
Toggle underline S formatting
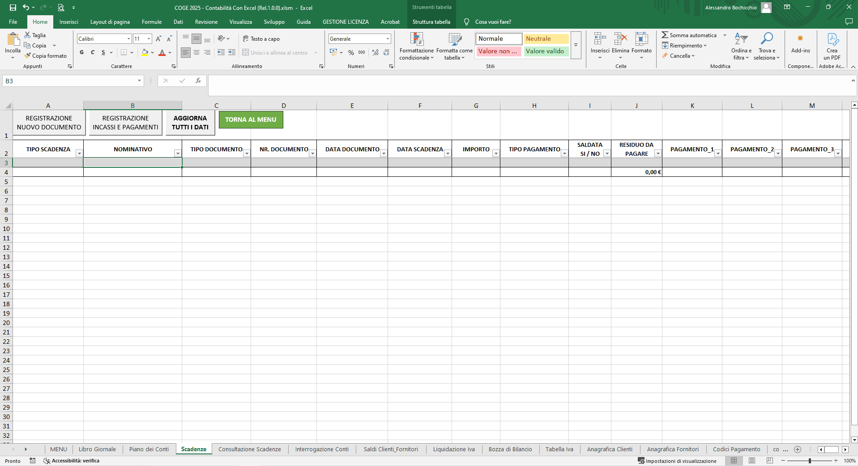103,52
